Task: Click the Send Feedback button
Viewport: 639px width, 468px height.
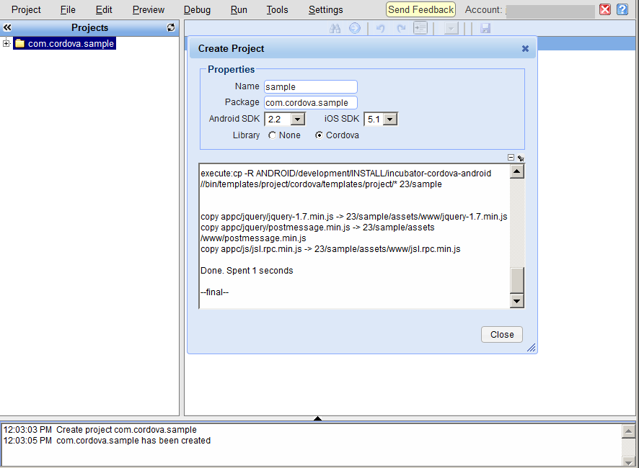Action: click(x=421, y=9)
